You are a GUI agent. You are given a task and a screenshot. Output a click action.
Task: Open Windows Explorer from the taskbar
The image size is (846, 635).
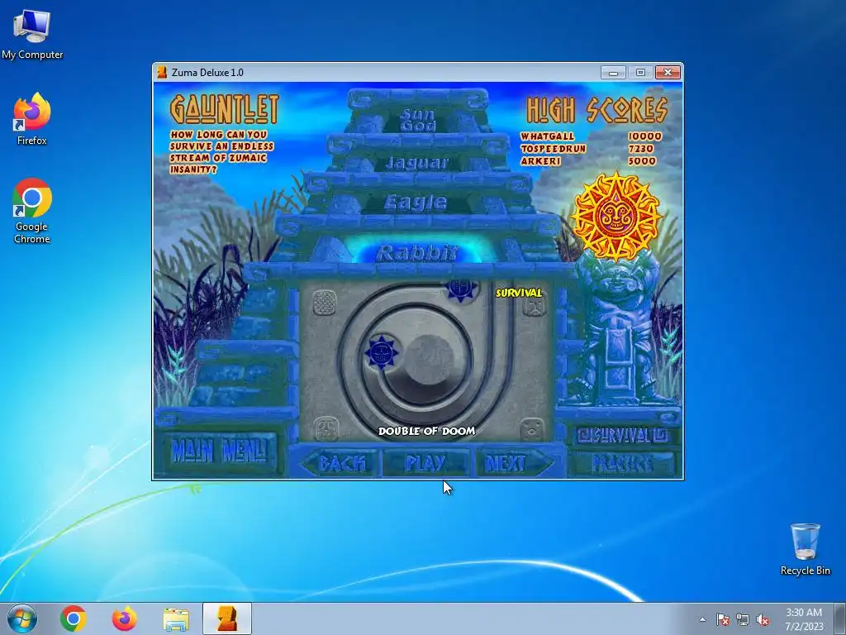click(176, 618)
